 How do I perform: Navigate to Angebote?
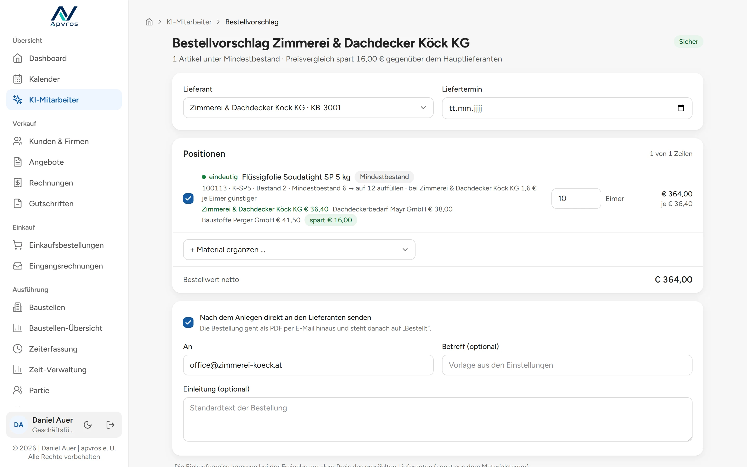(x=64, y=162)
